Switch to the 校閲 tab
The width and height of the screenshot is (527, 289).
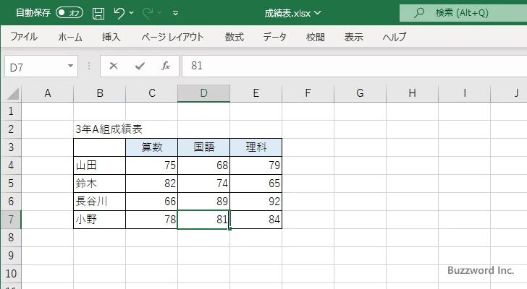(x=316, y=37)
